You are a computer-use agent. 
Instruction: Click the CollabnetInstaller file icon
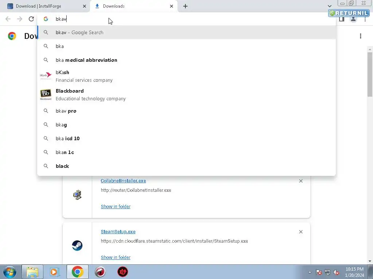click(77, 195)
